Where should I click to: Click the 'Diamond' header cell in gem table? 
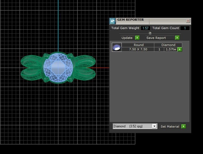[168, 45]
